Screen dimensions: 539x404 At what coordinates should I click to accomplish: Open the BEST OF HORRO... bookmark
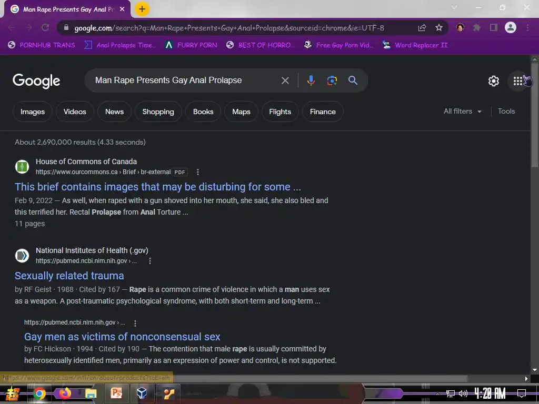tap(261, 45)
